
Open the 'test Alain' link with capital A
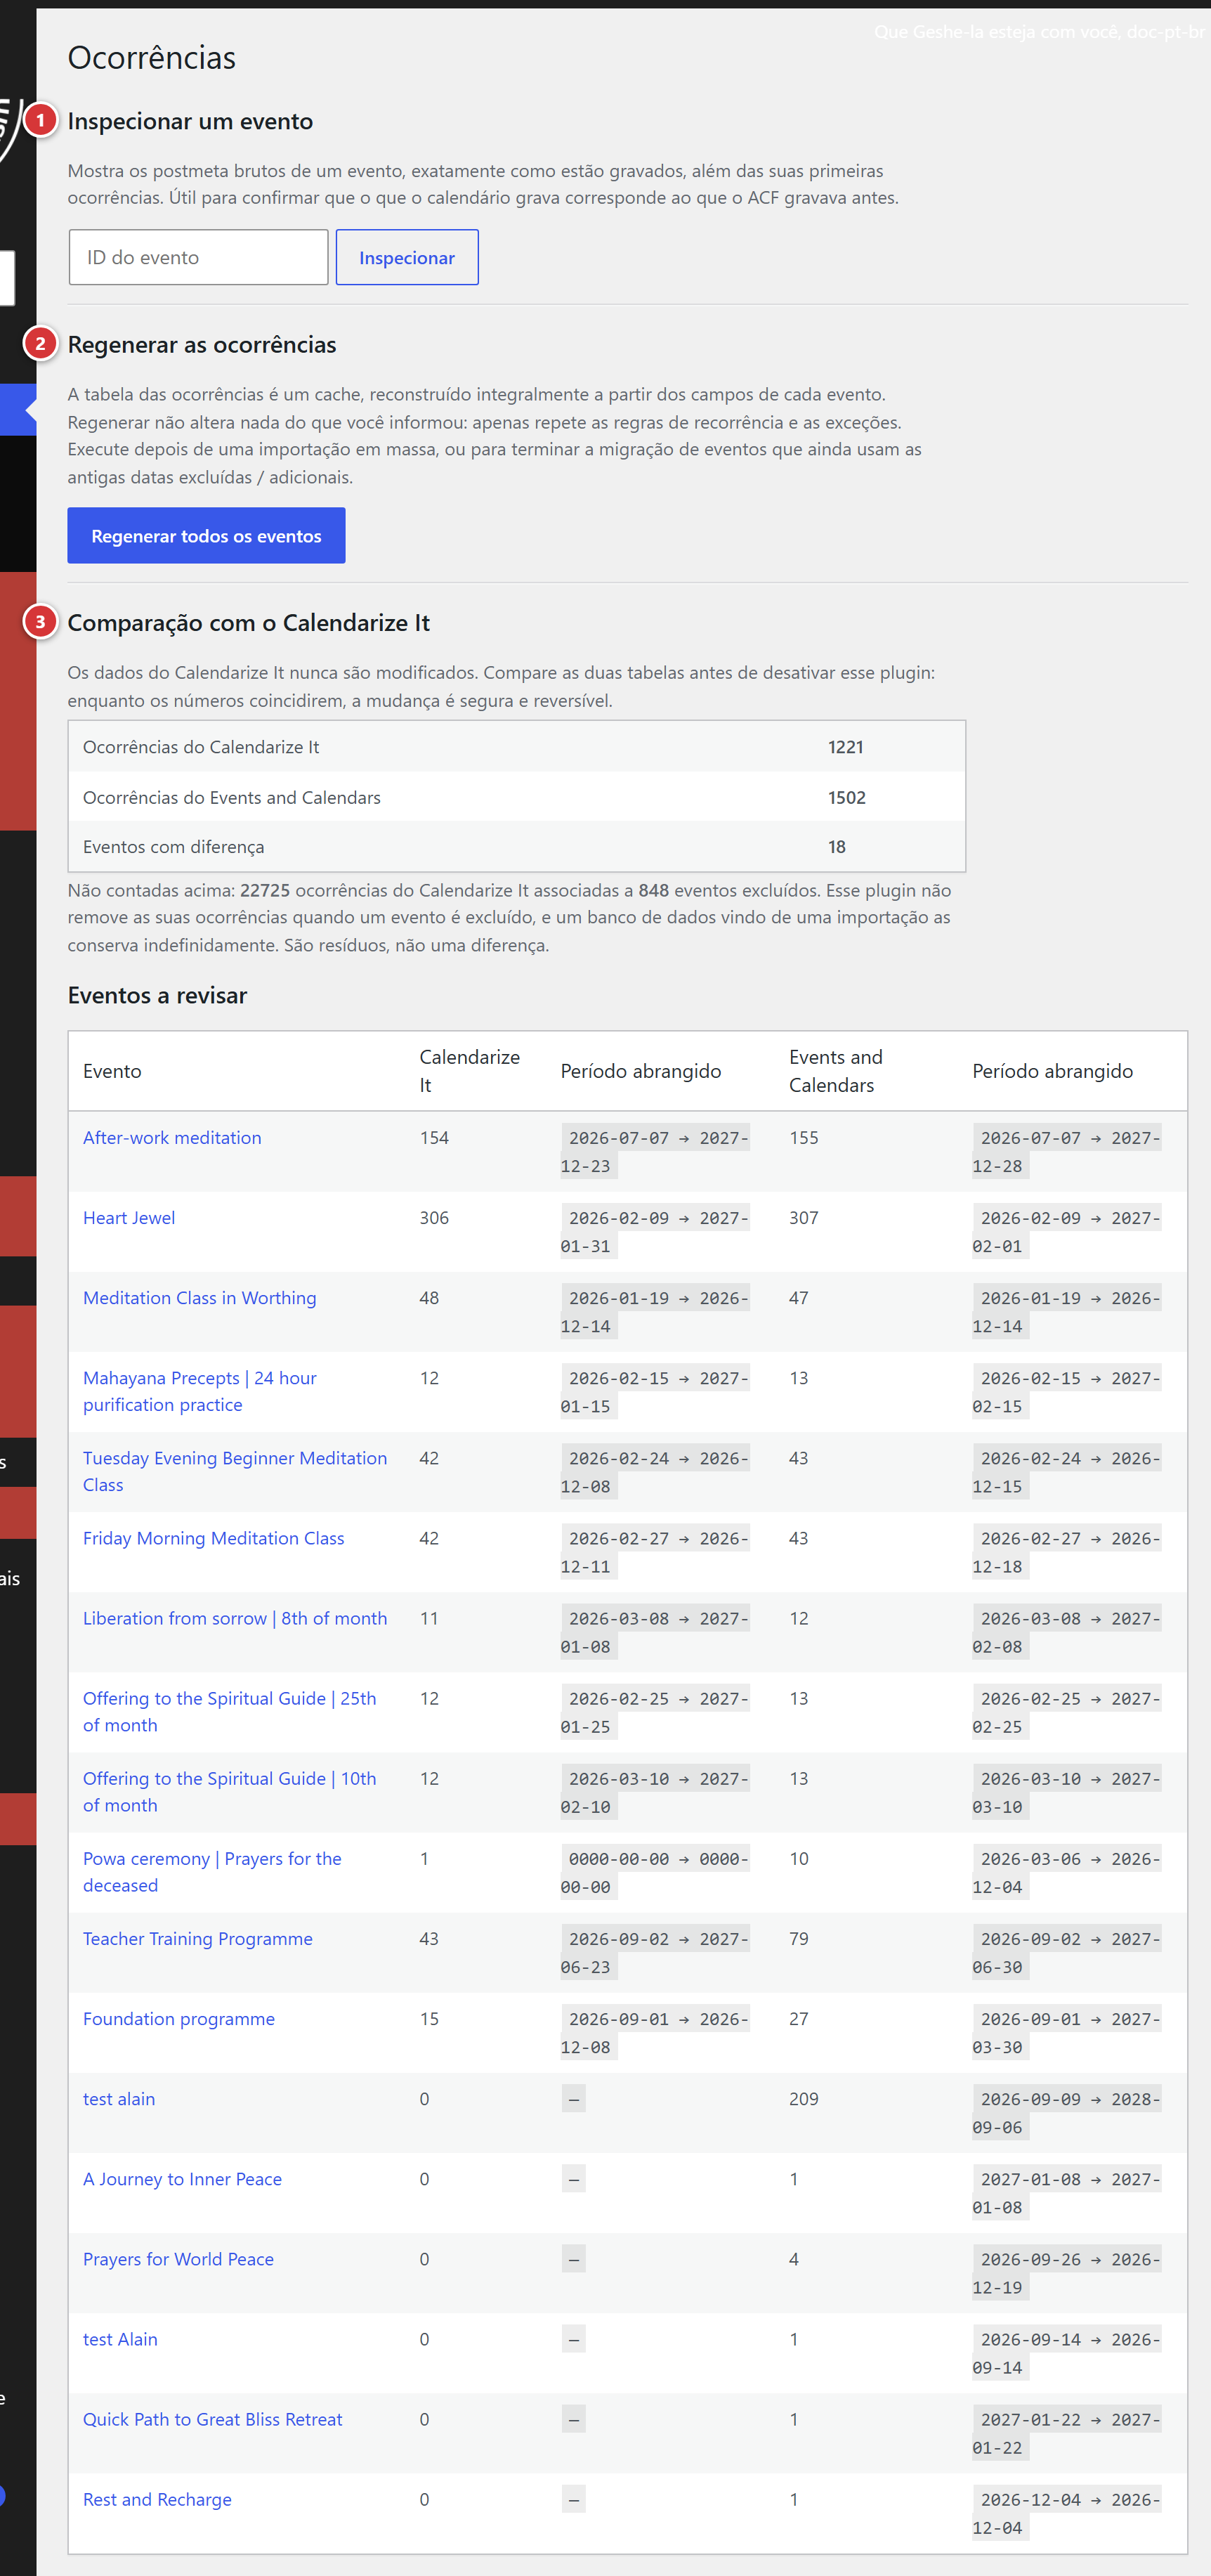pyautogui.click(x=120, y=2338)
